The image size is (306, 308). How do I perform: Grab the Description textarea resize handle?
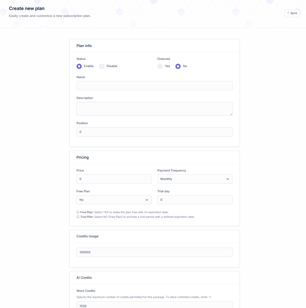pyautogui.click(x=231, y=114)
